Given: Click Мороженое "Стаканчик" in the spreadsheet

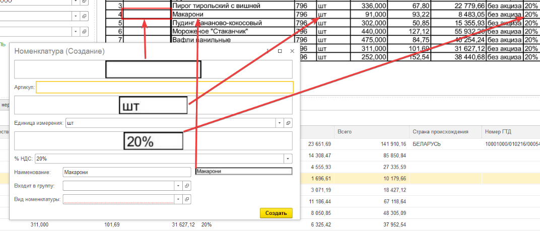Looking at the screenshot, I should pyautogui.click(x=211, y=32).
